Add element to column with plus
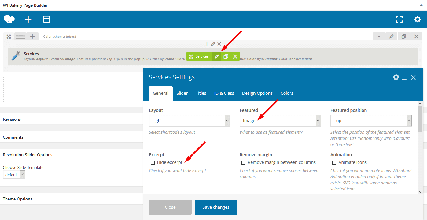The height and width of the screenshot is (220, 427). click(207, 44)
